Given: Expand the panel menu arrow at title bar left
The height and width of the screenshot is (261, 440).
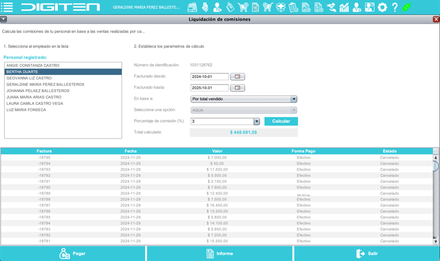Looking at the screenshot, I should tap(3, 19).
